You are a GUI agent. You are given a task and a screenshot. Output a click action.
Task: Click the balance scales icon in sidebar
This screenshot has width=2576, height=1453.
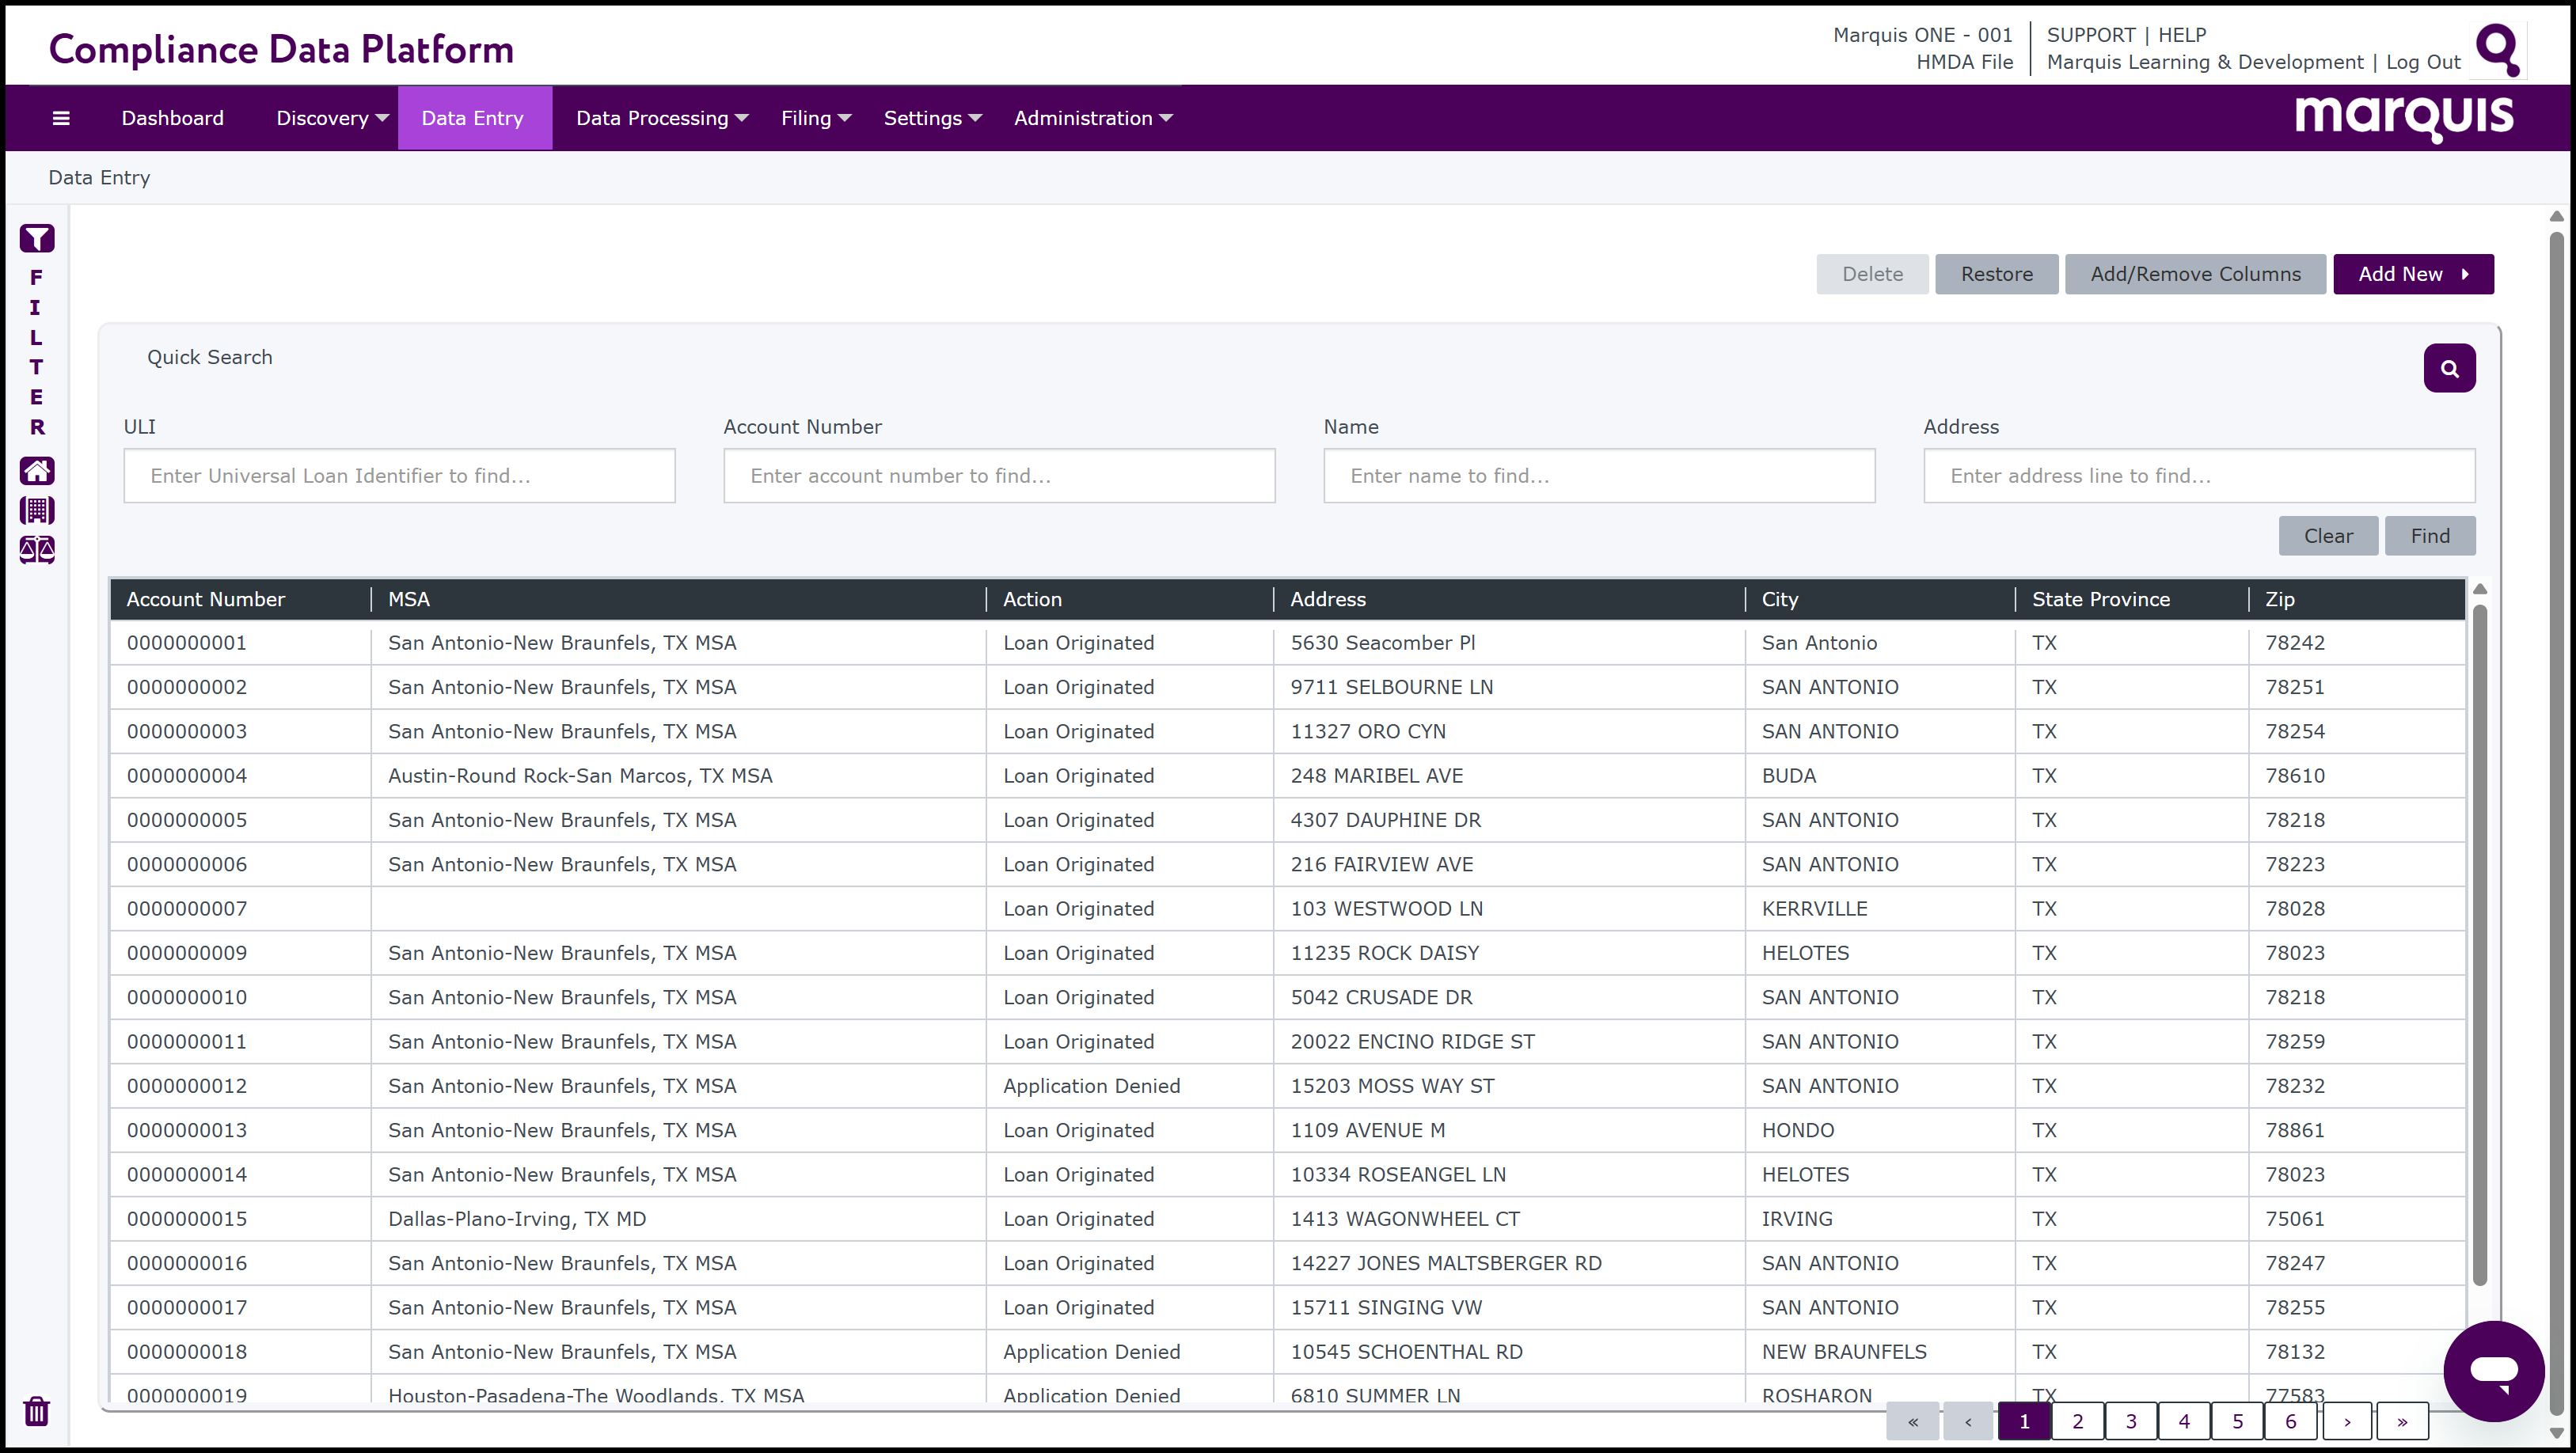click(37, 550)
